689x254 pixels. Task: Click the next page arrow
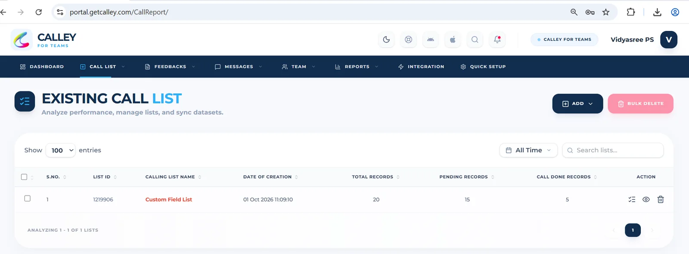tap(652, 230)
